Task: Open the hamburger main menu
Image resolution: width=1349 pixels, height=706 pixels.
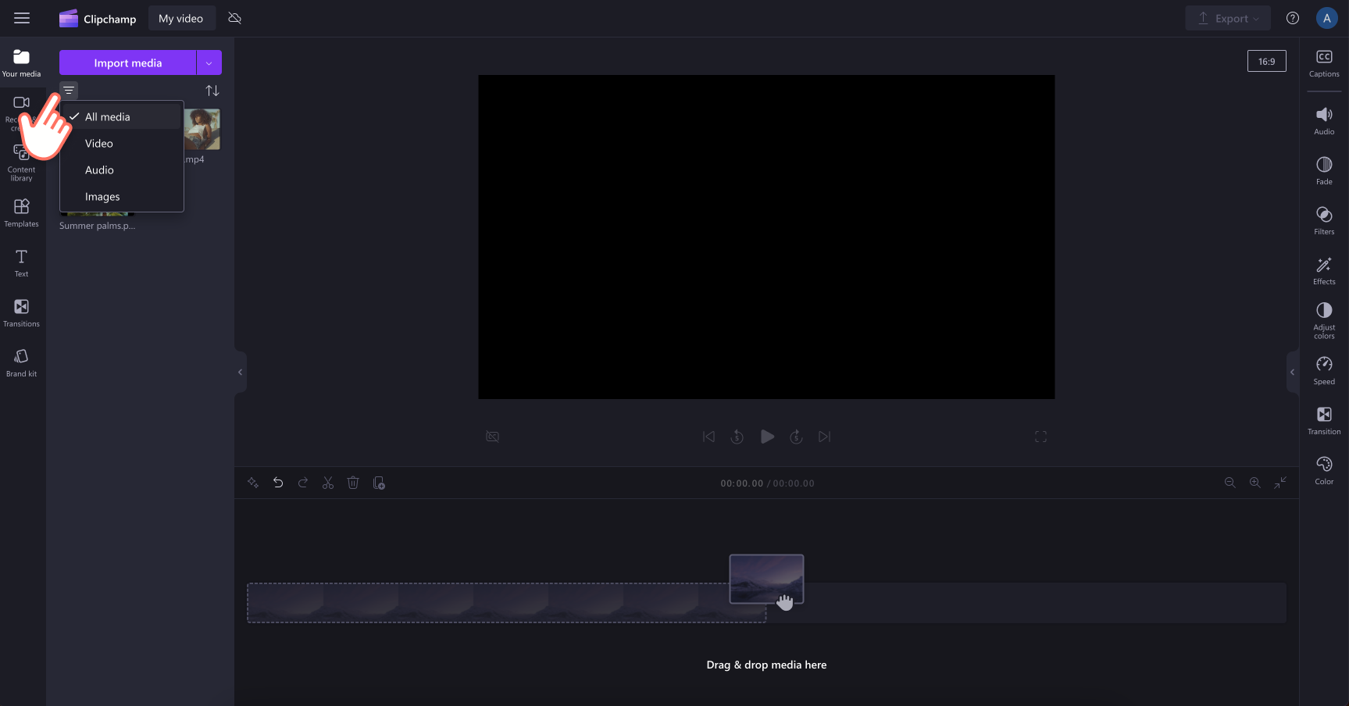Action: pyautogui.click(x=22, y=18)
